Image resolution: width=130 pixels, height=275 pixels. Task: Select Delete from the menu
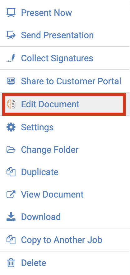pyautogui.click(x=65, y=263)
